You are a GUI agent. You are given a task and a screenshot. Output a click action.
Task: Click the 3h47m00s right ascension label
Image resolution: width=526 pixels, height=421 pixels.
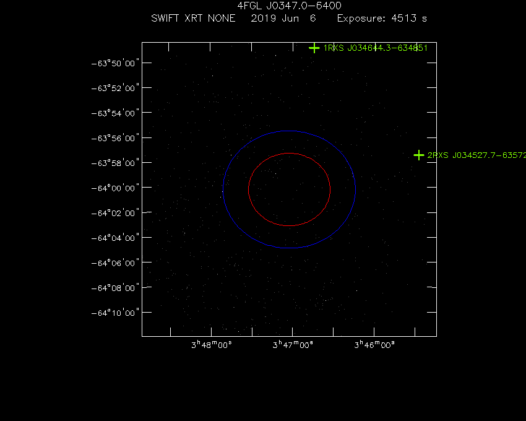[x=293, y=344]
